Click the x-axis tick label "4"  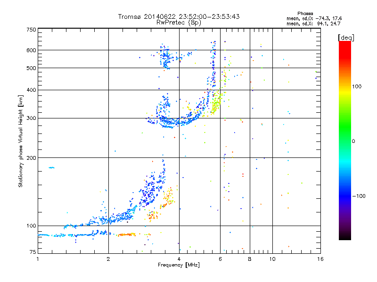(179, 259)
